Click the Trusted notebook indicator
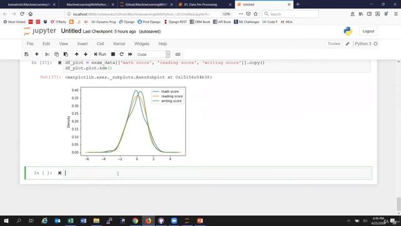 (334, 44)
